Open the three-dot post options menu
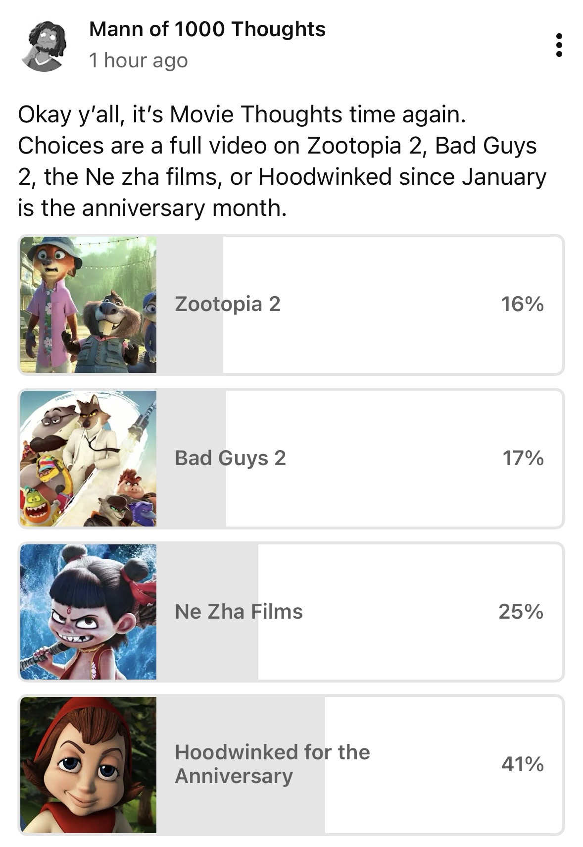Image resolution: width=583 pixels, height=847 pixels. pyautogui.click(x=559, y=45)
